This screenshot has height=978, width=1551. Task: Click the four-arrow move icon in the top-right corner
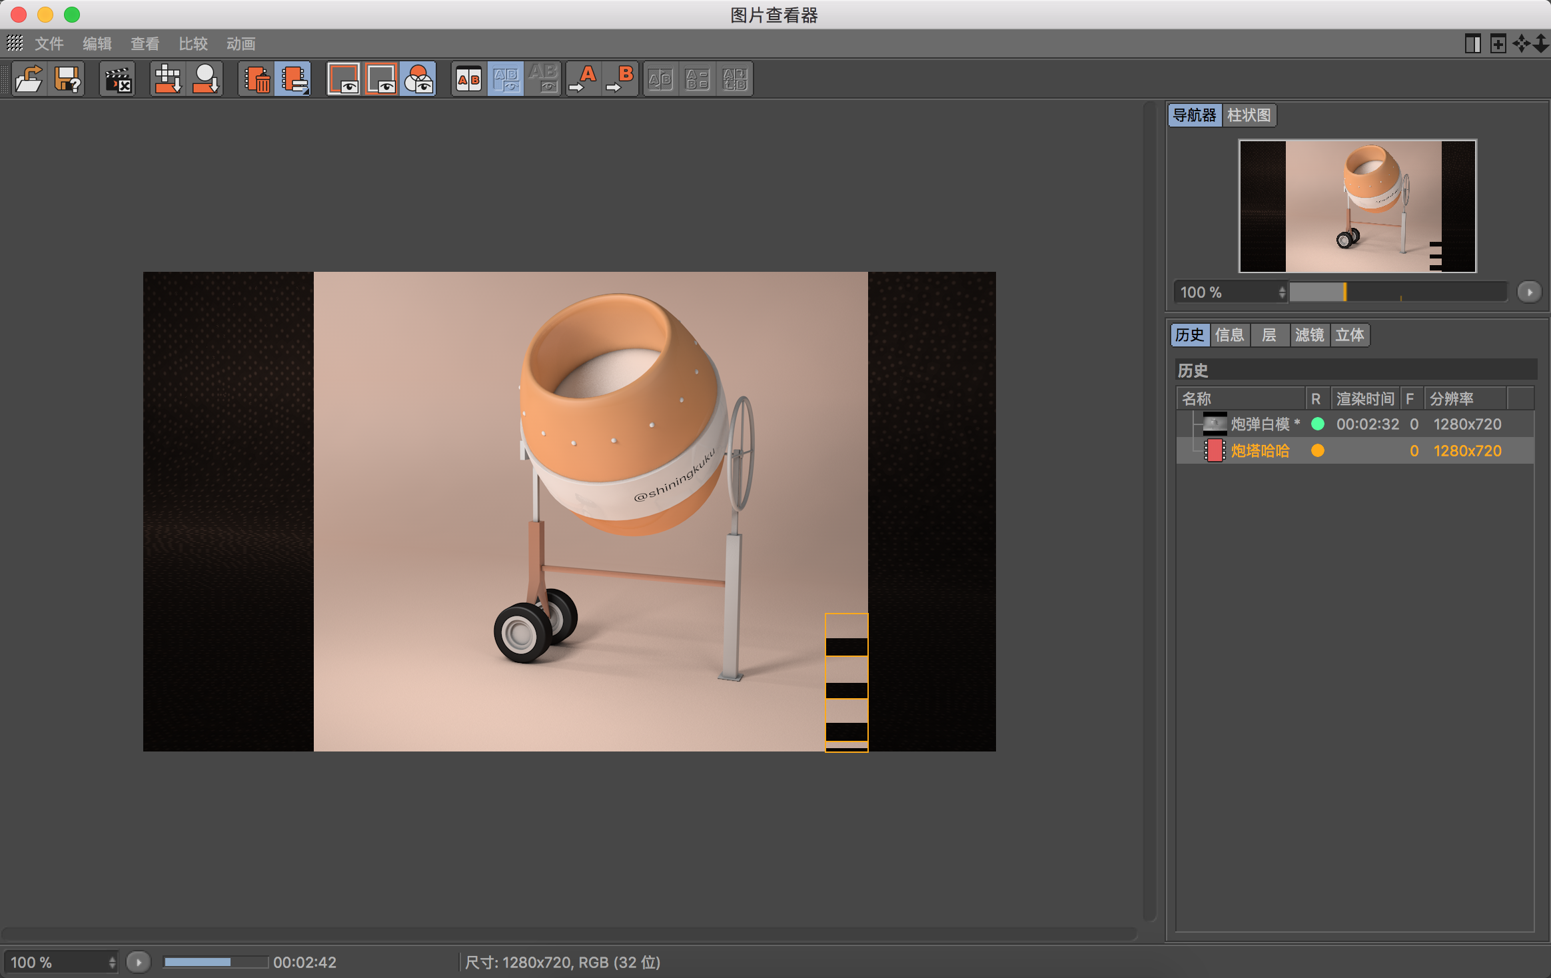[x=1521, y=44]
